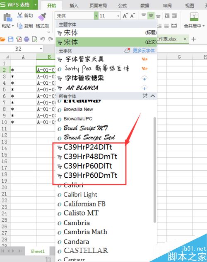Viewport: 207px width, 262px height.
Task: Align cell content to top
Action: pyautogui.click(x=144, y=15)
